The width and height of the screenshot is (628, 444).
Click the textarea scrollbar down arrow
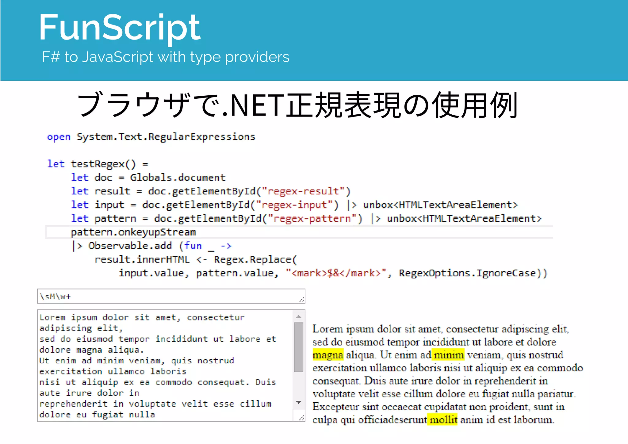299,402
